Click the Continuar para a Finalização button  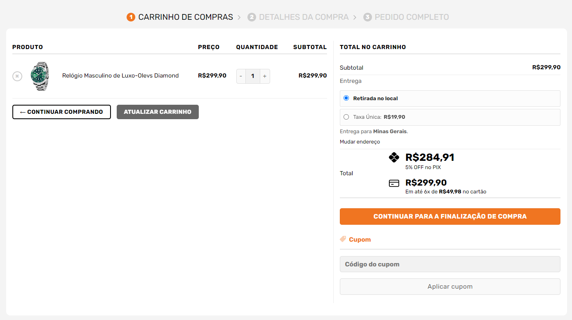450,216
